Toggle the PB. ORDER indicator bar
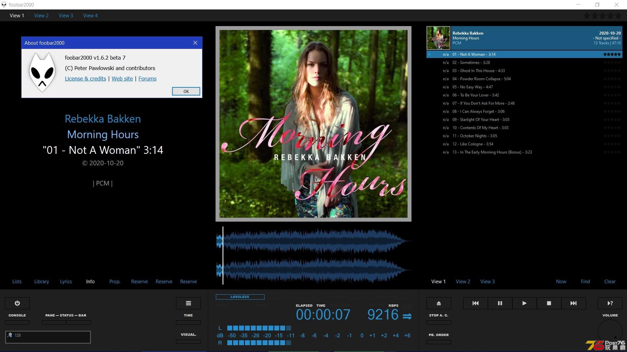Screen dimensions: 627x352 tap(439, 342)
